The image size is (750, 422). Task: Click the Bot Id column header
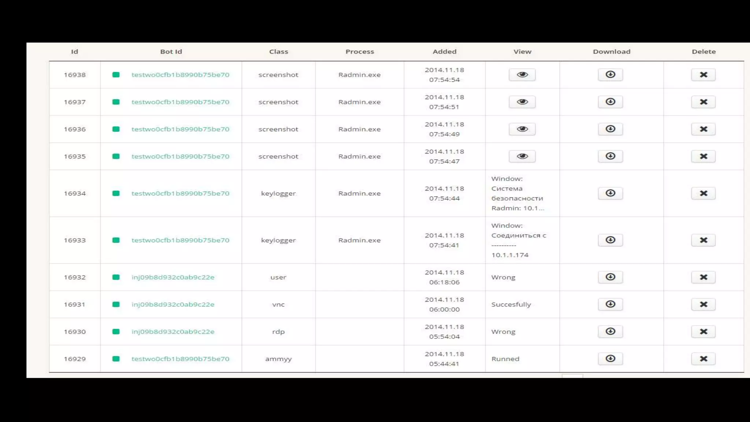click(x=171, y=52)
